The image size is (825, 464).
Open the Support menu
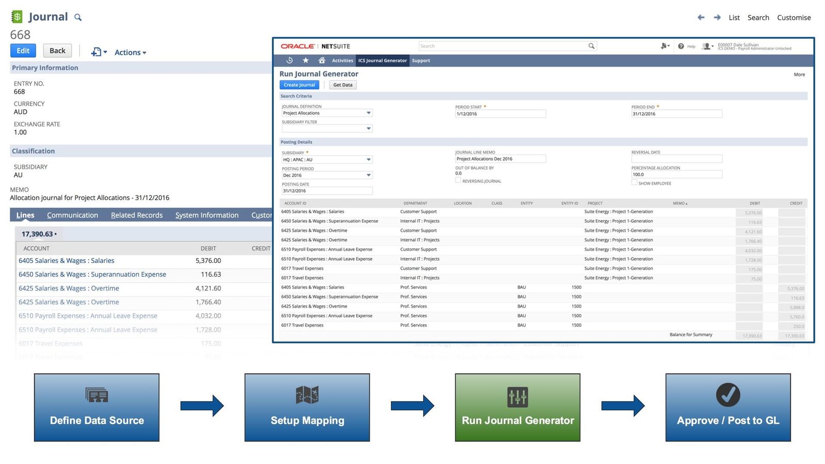tap(421, 61)
